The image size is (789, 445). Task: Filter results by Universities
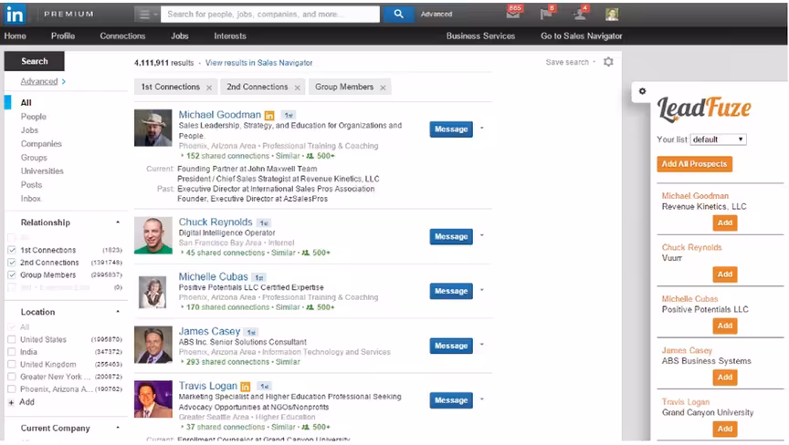[42, 171]
